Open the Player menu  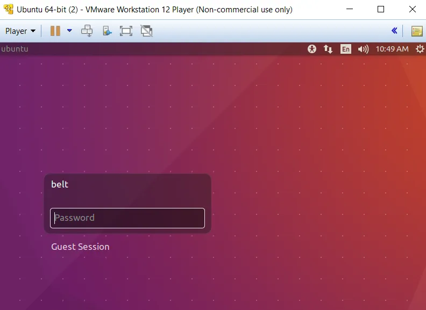[x=20, y=31]
